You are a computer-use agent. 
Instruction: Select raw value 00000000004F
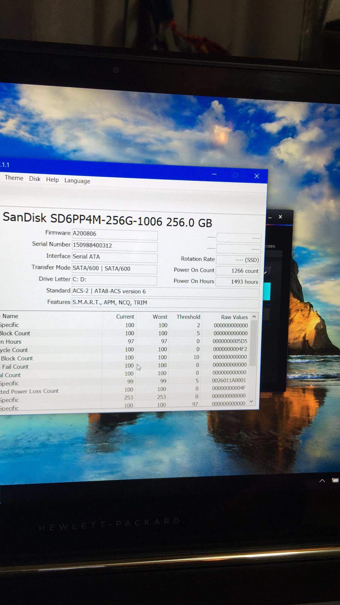(x=229, y=388)
